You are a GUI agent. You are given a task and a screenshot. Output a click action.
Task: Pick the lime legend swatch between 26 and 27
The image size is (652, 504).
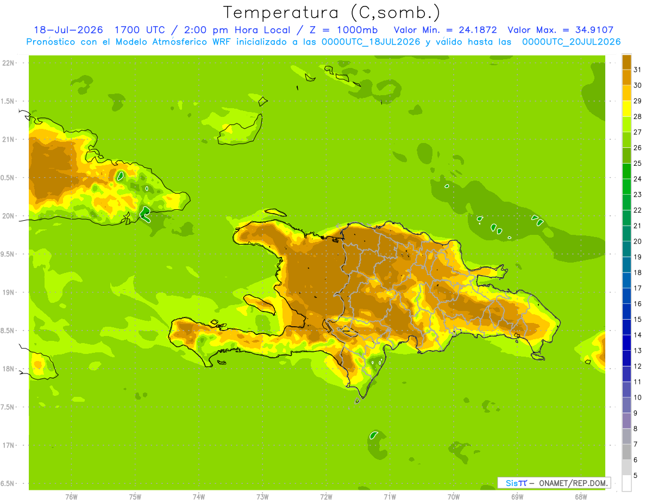point(626,140)
